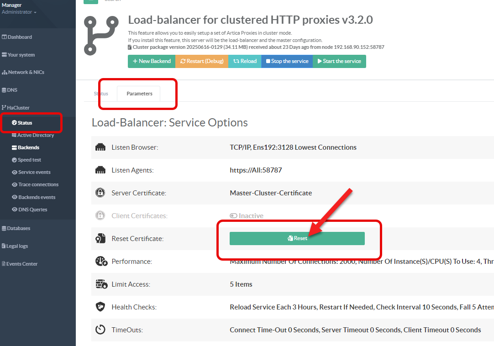Stop the service using the blue button
The height and width of the screenshot is (346, 494).
[287, 61]
